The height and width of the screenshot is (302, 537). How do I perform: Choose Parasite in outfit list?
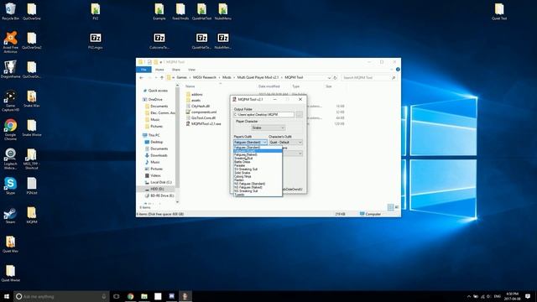258,165
